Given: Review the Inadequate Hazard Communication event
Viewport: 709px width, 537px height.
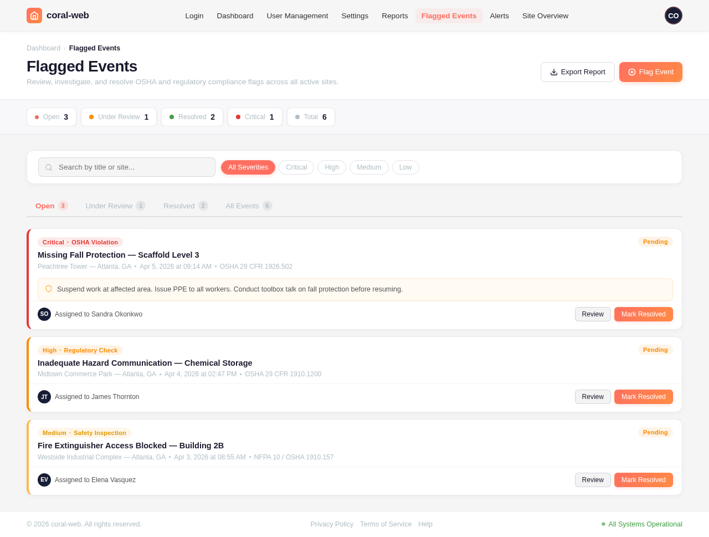Looking at the screenshot, I should click(x=593, y=397).
